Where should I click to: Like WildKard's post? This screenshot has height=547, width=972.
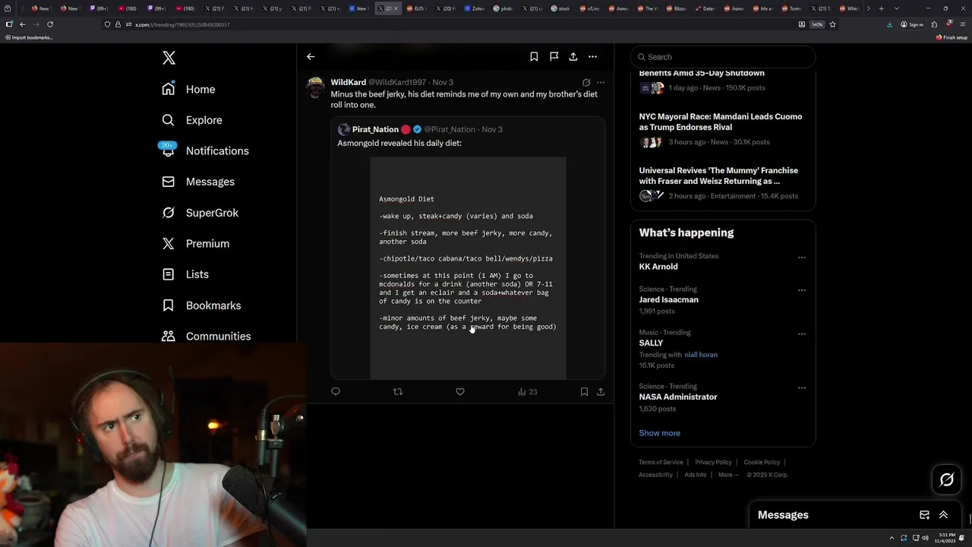click(460, 392)
